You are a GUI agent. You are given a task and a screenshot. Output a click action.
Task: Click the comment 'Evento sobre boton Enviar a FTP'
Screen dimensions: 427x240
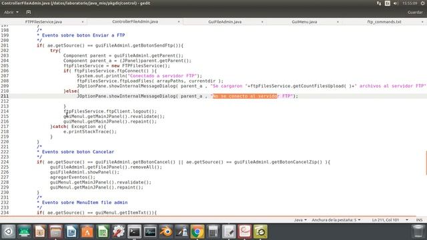[x=83, y=35]
